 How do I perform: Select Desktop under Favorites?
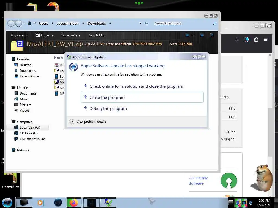(26, 65)
